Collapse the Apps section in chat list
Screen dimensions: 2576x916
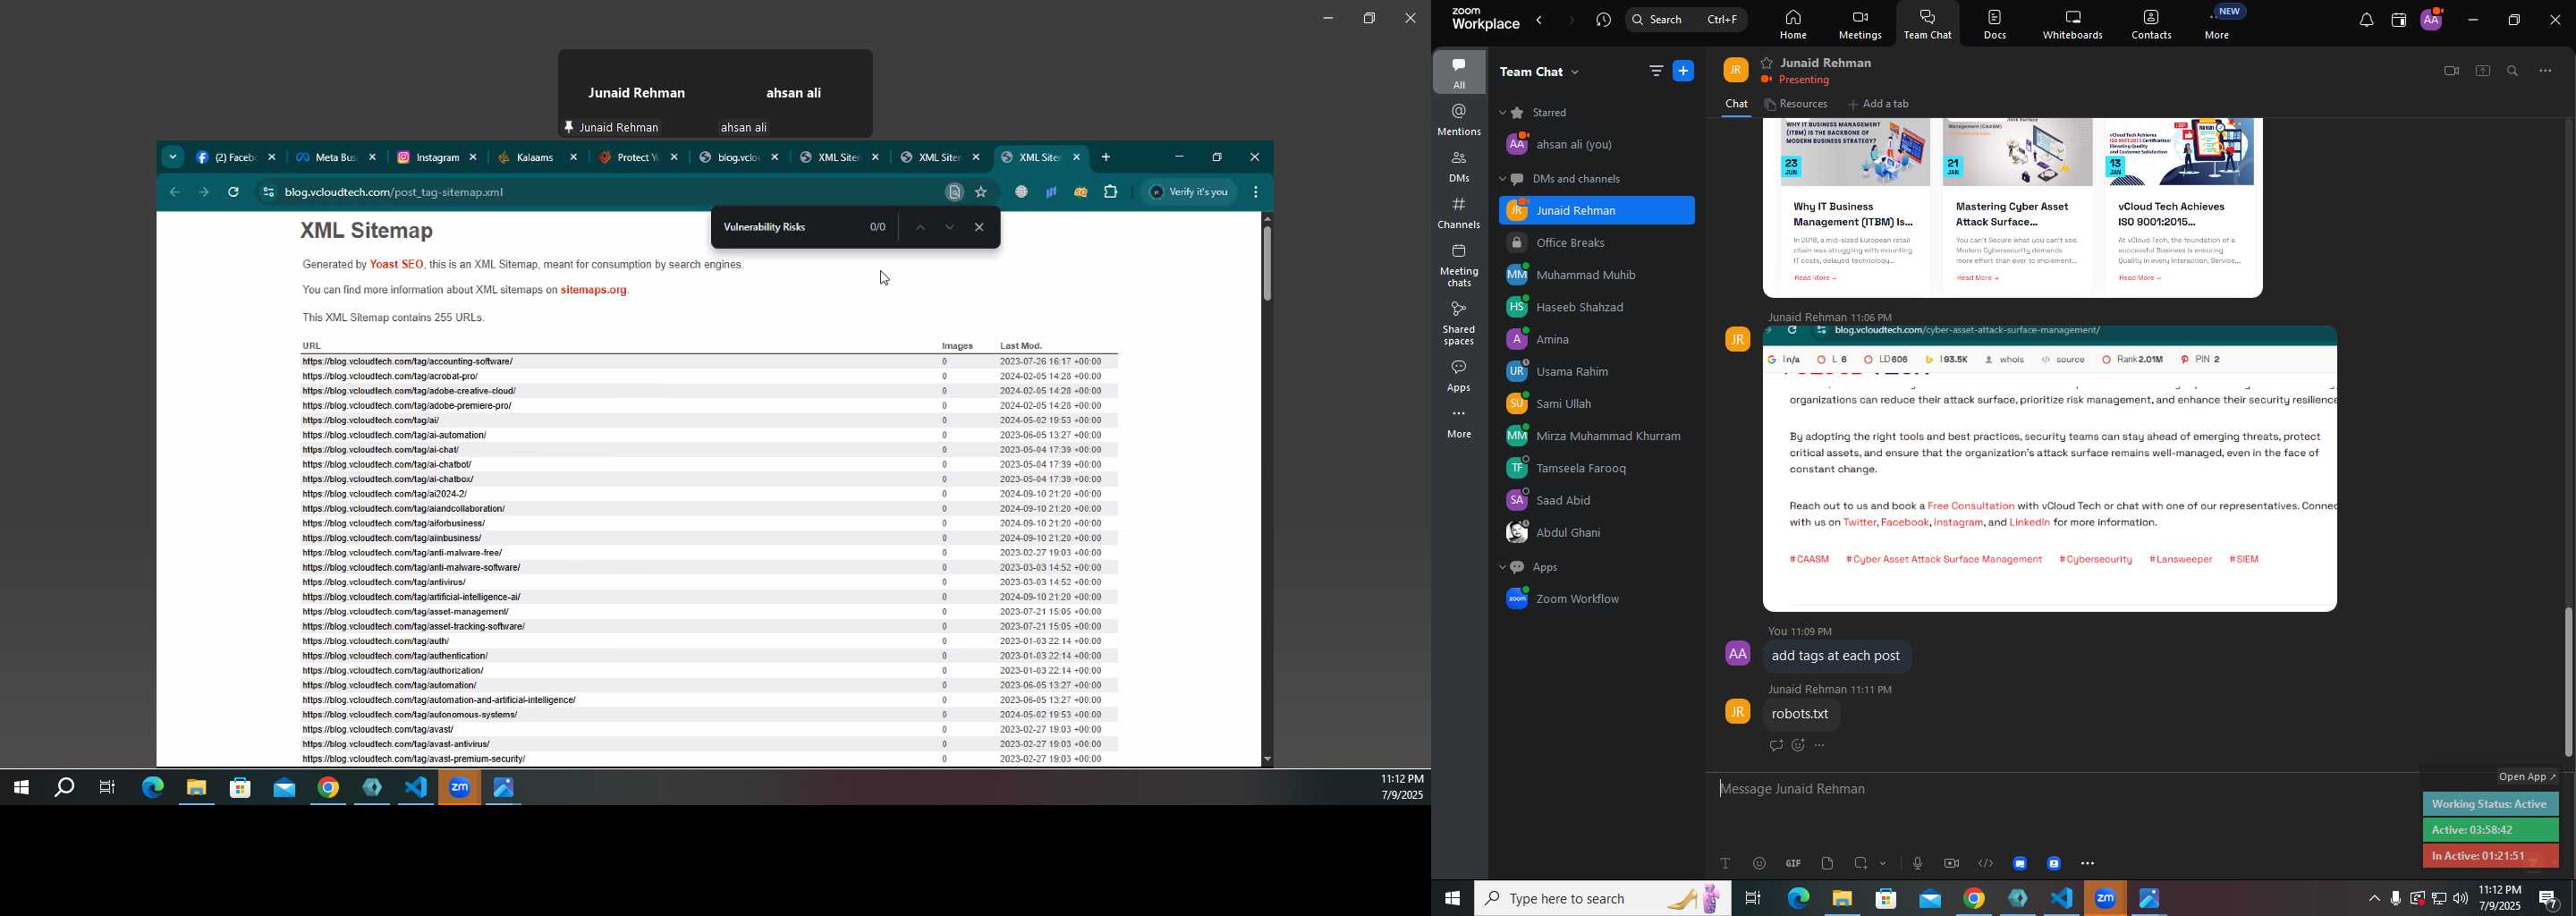pyautogui.click(x=1502, y=568)
